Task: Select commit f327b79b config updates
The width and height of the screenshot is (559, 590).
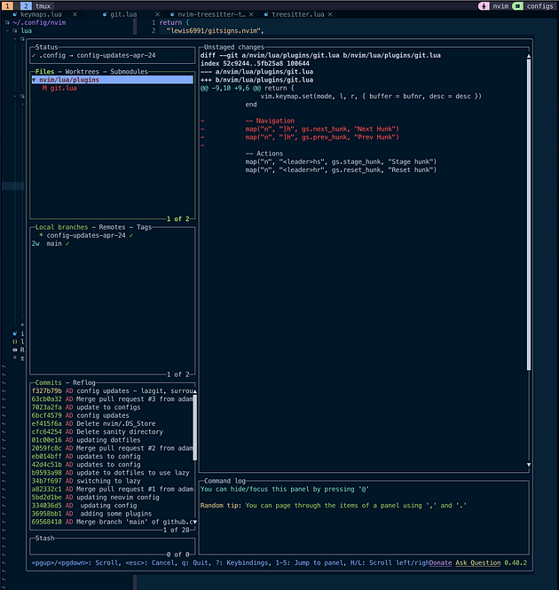Action: click(x=112, y=391)
